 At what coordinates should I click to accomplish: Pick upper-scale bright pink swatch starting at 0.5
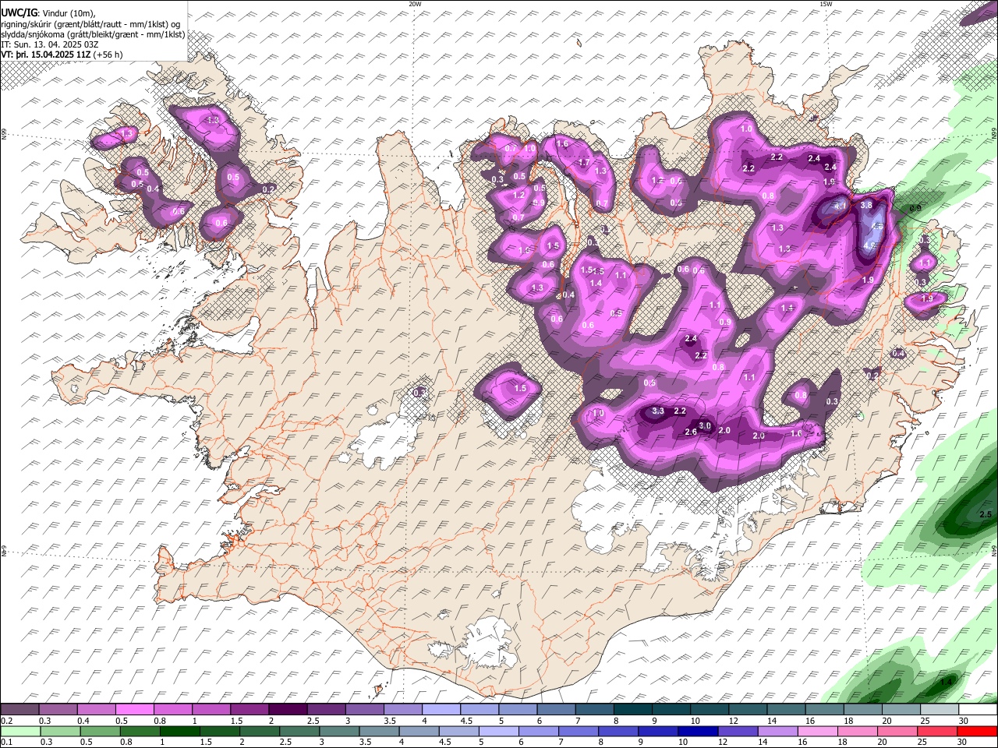134,710
